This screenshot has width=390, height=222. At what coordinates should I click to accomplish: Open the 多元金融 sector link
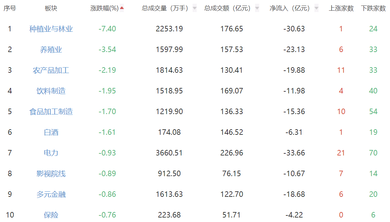pyautogui.click(x=51, y=194)
